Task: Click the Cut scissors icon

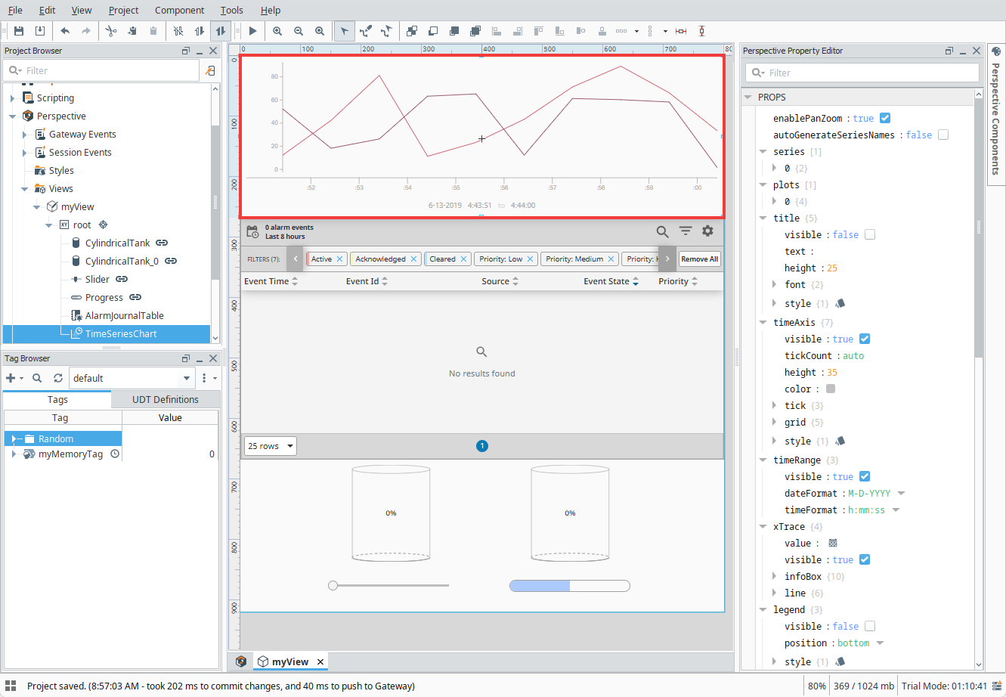Action: (x=111, y=31)
